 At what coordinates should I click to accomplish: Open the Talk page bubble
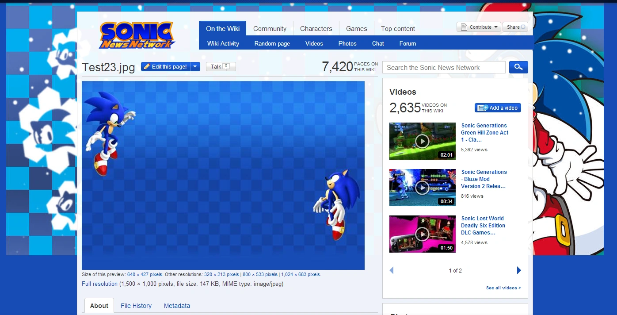221,67
